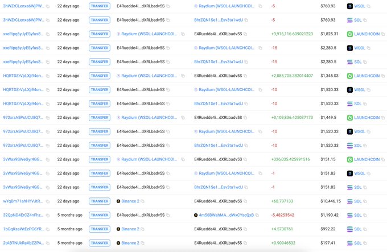Click the WSOL token icon in $760.93 row
Viewport: 387px width, 252px height.
(350, 6)
